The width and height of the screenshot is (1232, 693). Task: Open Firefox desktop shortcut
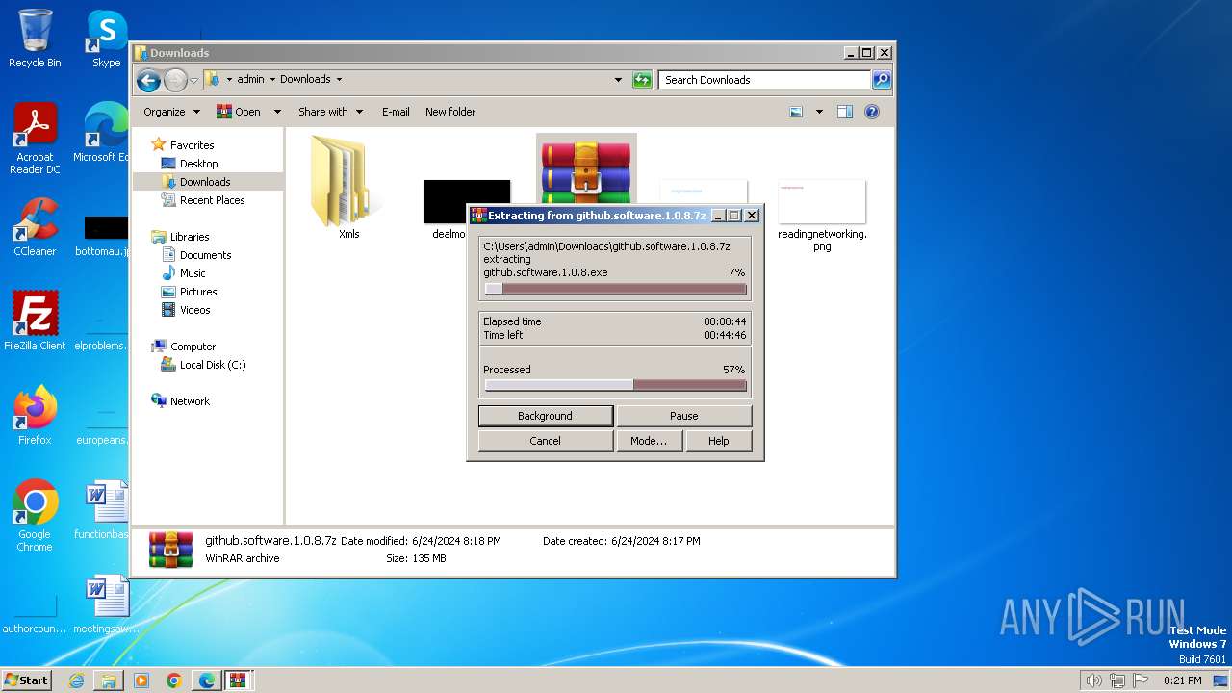pos(35,416)
